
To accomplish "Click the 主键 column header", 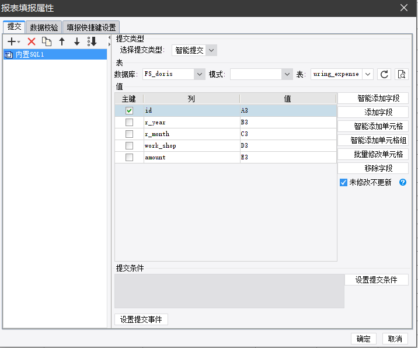I will click(x=129, y=99).
